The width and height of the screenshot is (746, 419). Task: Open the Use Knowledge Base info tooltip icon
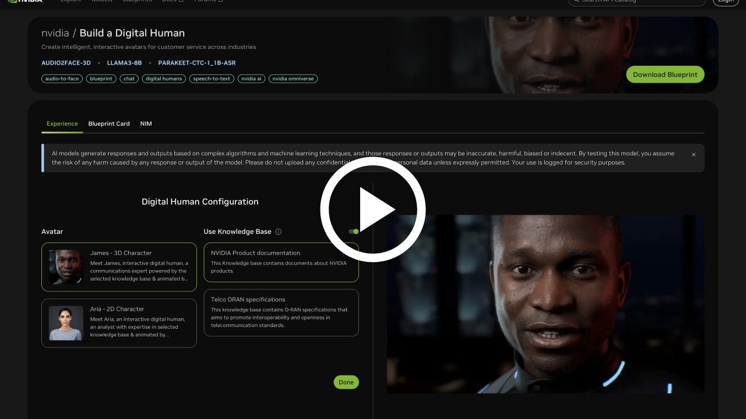pyautogui.click(x=278, y=232)
